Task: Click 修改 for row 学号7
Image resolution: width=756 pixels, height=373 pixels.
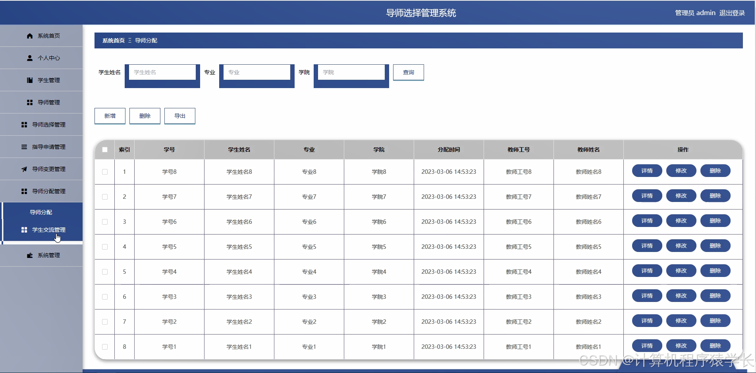Action: click(x=681, y=196)
